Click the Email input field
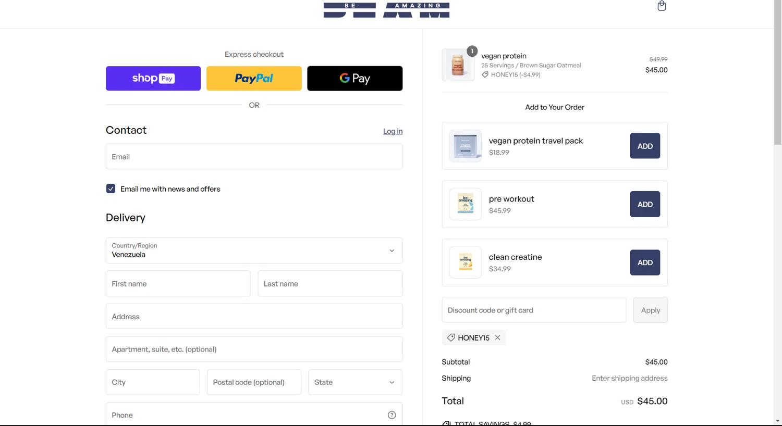The image size is (782, 426). pyautogui.click(x=254, y=157)
